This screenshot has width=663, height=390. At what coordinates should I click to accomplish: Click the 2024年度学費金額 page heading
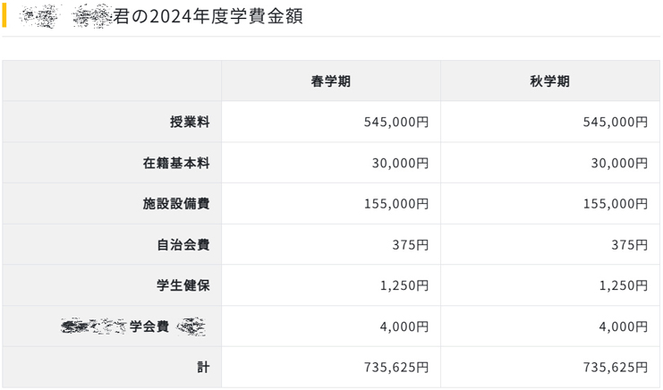[208, 16]
